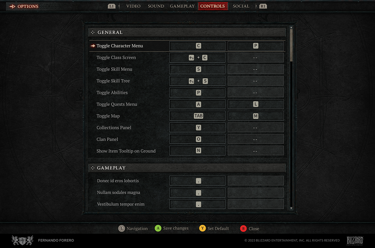Click the Options arrow icon at top left
Viewport: 375px width, 248px height.
[12, 6]
